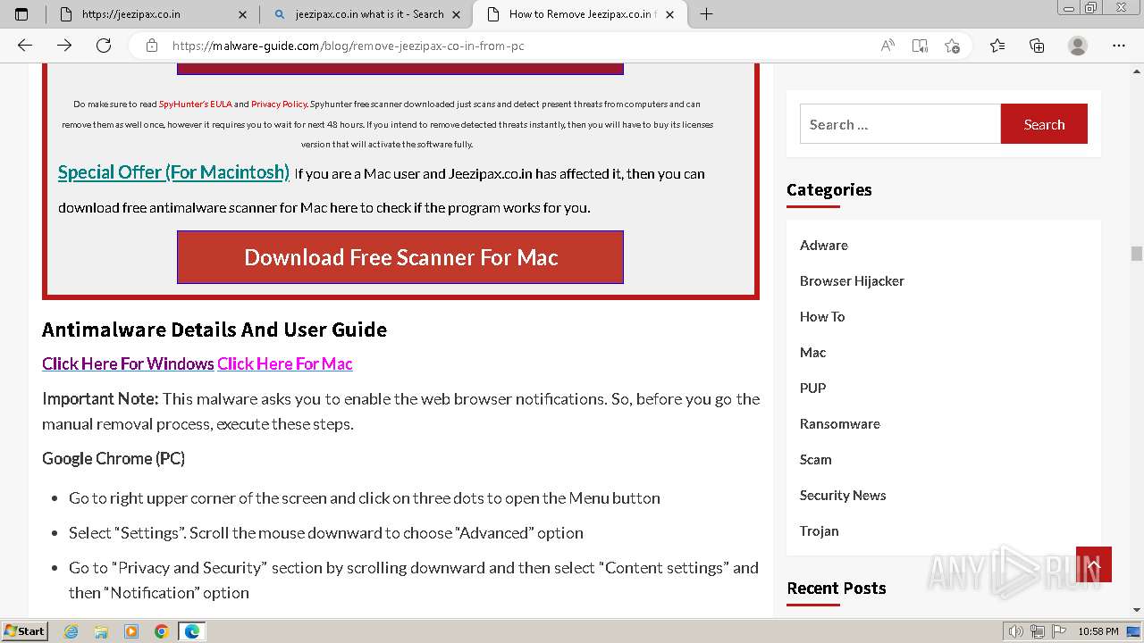Open the Mac category

pyautogui.click(x=812, y=352)
